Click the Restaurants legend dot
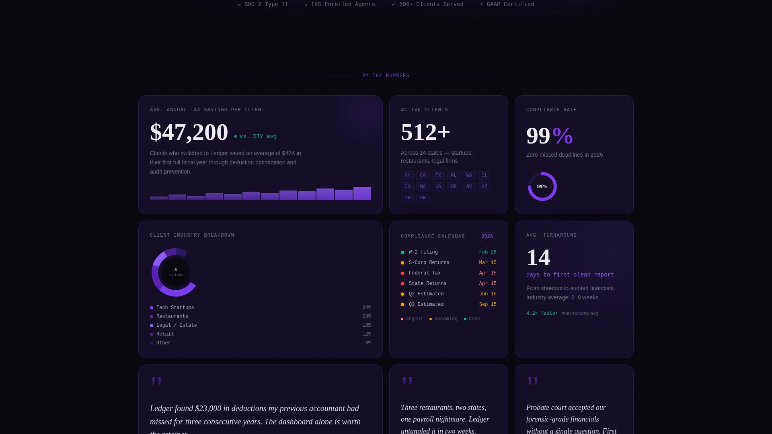 click(152, 317)
